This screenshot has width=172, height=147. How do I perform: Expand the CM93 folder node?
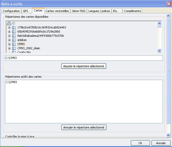[x=9, y=44]
